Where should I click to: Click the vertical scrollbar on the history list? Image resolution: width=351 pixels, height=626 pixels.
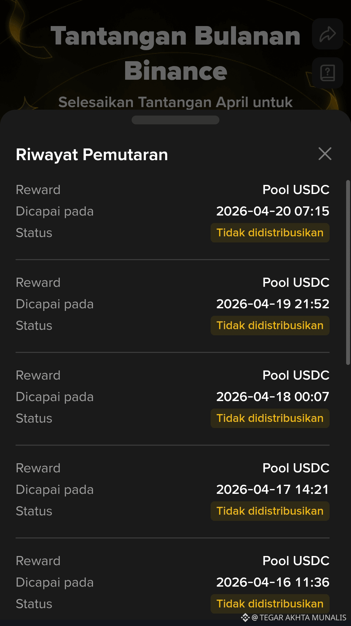tap(348, 272)
